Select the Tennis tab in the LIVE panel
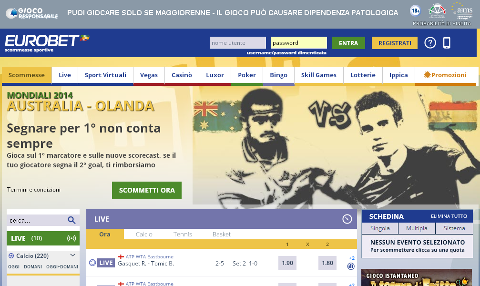 tap(183, 234)
